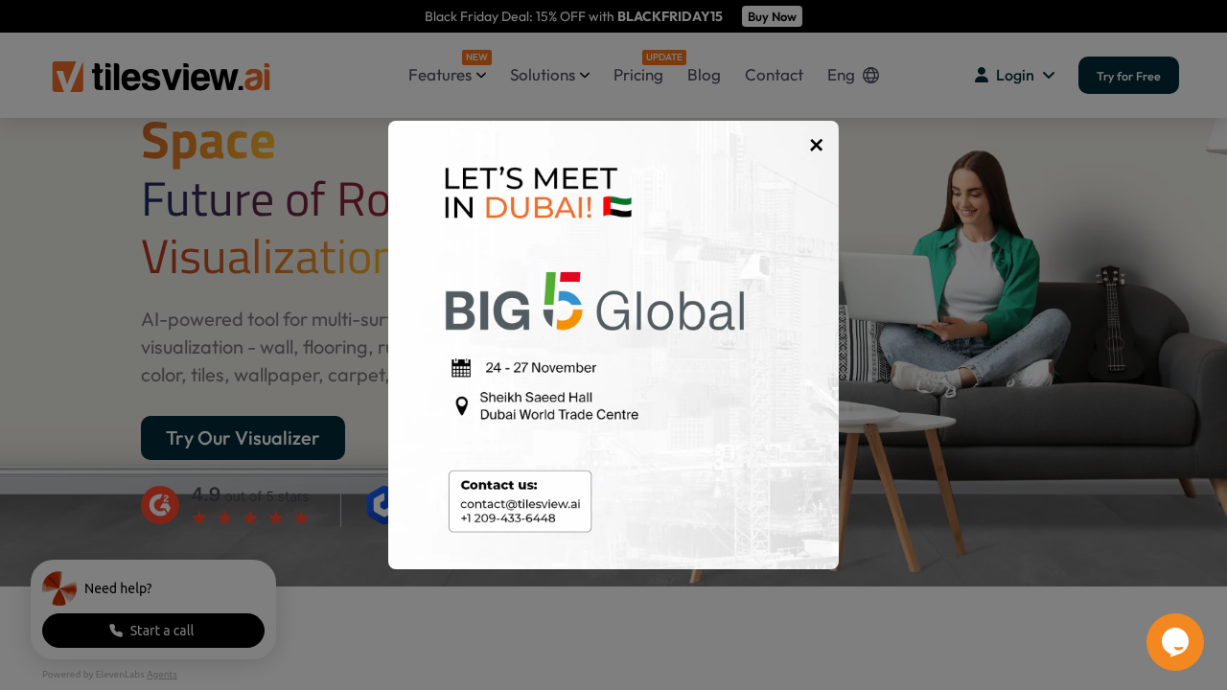Click the blue hexagon review badge
The width and height of the screenshot is (1227, 690).
coord(380,505)
